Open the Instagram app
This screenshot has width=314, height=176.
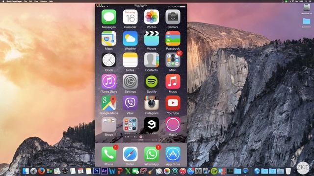point(152,103)
